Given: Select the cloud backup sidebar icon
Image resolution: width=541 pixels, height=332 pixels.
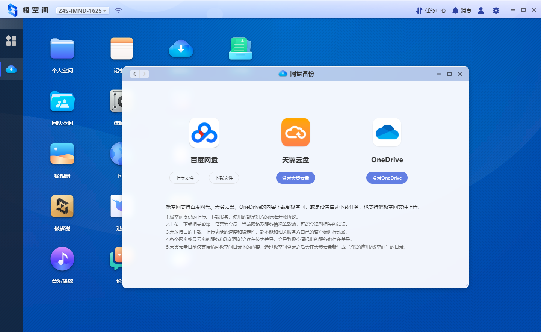Looking at the screenshot, I should point(11,69).
